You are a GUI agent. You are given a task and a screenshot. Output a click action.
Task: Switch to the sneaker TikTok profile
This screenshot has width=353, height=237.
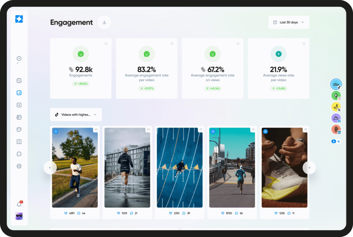click(x=336, y=85)
